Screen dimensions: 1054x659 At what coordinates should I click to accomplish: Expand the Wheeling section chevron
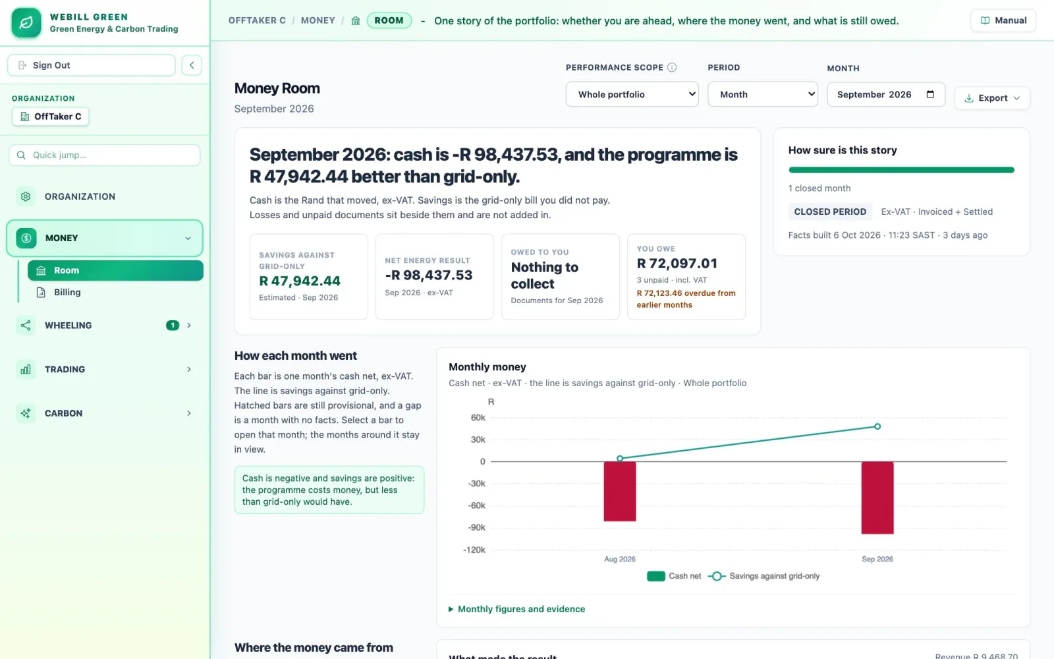[x=189, y=326]
